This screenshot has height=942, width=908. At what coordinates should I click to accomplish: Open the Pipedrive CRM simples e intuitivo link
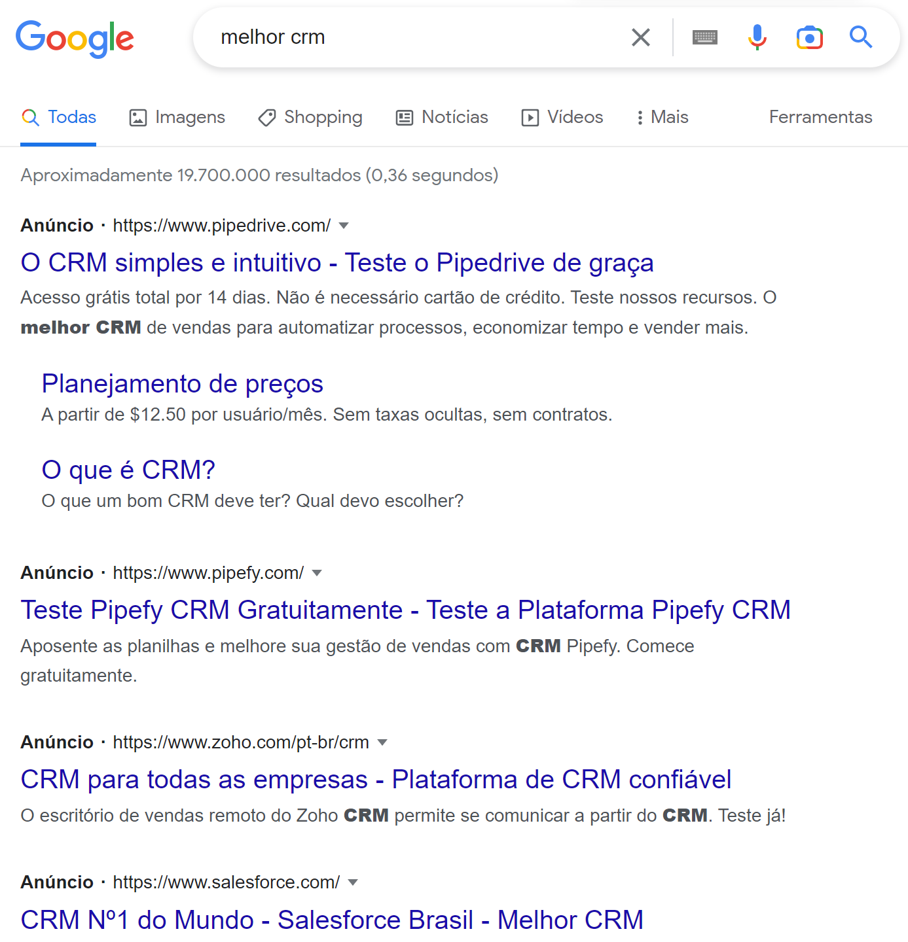click(337, 262)
